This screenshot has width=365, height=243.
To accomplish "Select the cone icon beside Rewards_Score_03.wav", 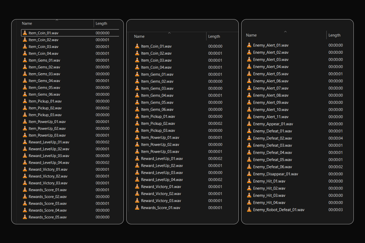I will point(25,203).
